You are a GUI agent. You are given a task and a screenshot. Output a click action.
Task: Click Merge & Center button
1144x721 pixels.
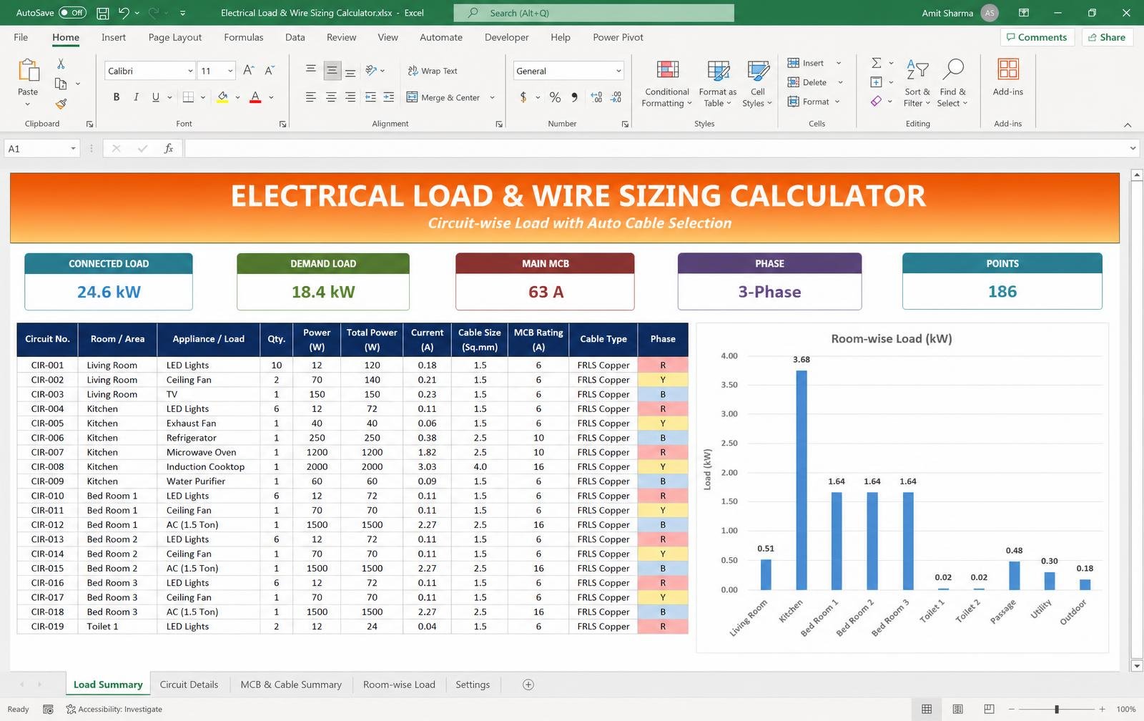click(x=443, y=97)
